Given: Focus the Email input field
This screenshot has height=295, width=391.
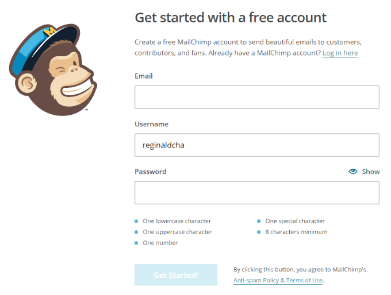Looking at the screenshot, I should 256,97.
